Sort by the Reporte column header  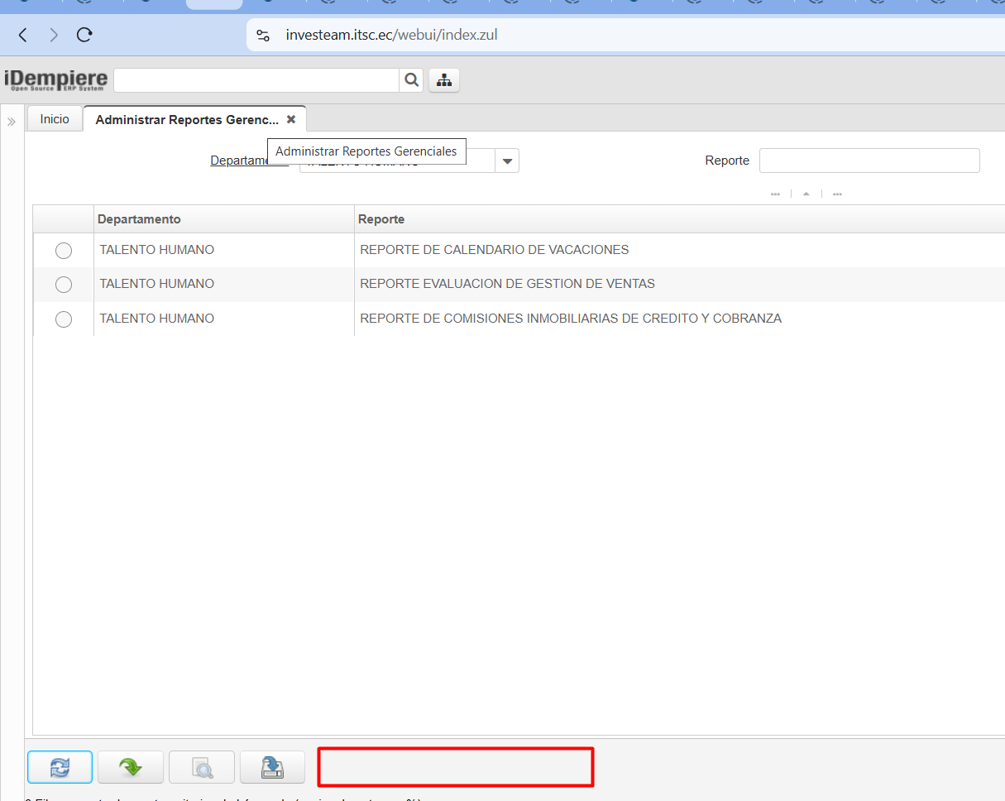tap(381, 219)
